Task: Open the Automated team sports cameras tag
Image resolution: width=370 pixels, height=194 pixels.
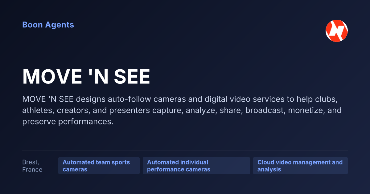Action: pos(99,166)
